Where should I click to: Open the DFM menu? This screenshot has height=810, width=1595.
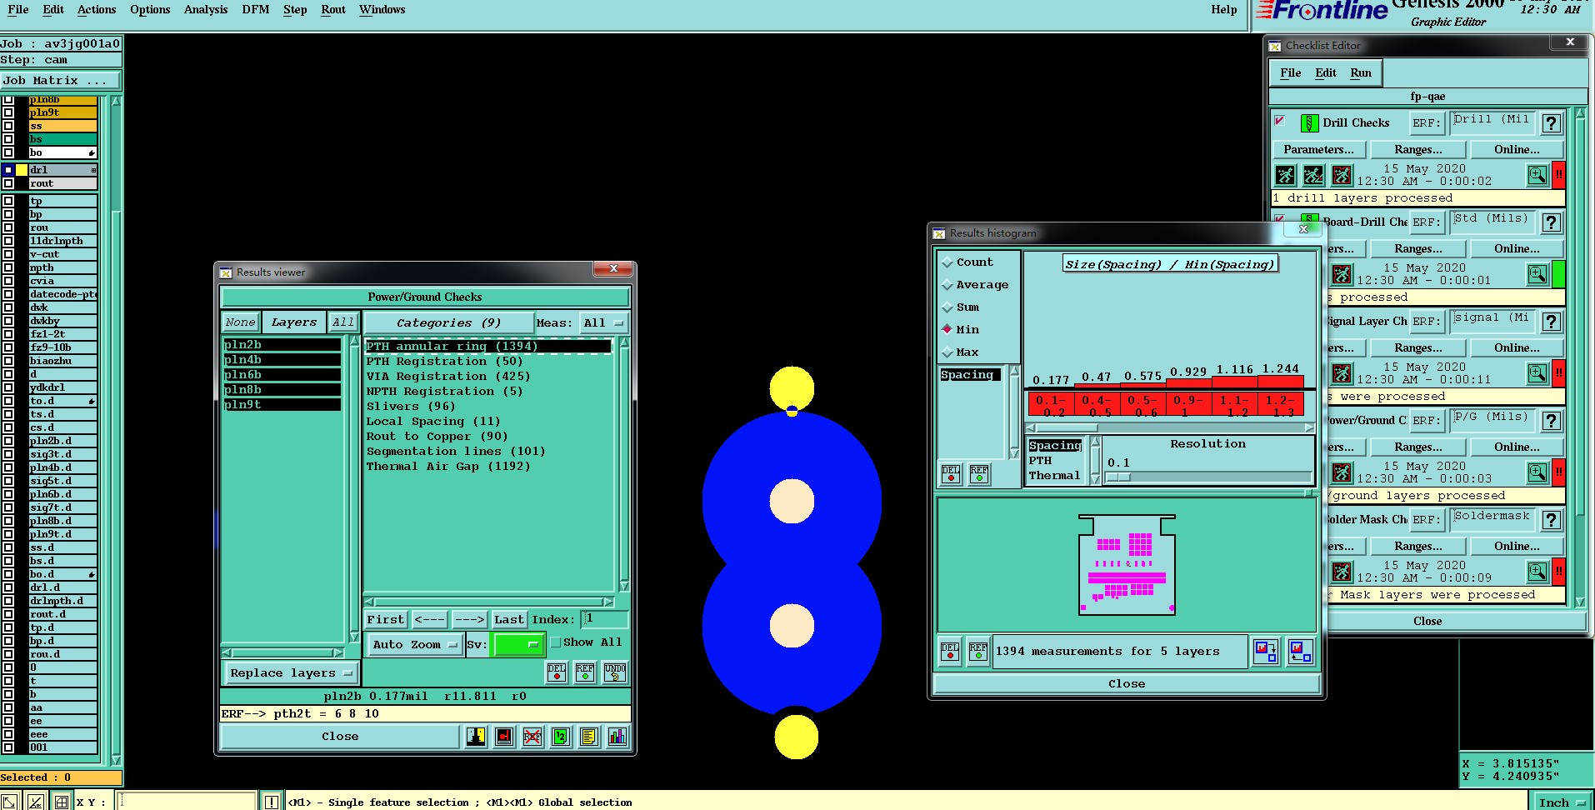(x=255, y=10)
